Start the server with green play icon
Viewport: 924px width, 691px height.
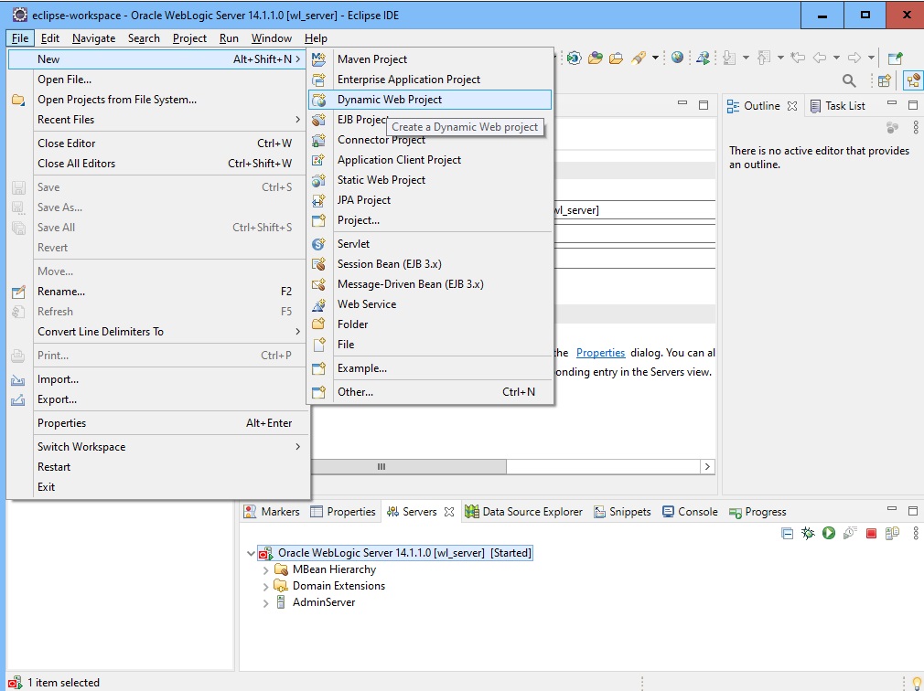click(829, 533)
